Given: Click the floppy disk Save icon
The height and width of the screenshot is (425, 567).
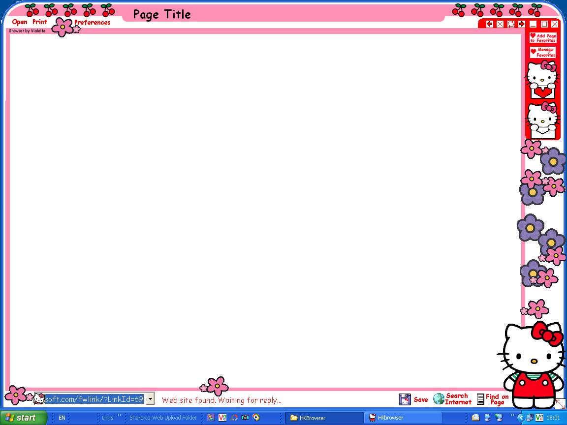Looking at the screenshot, I should point(405,399).
